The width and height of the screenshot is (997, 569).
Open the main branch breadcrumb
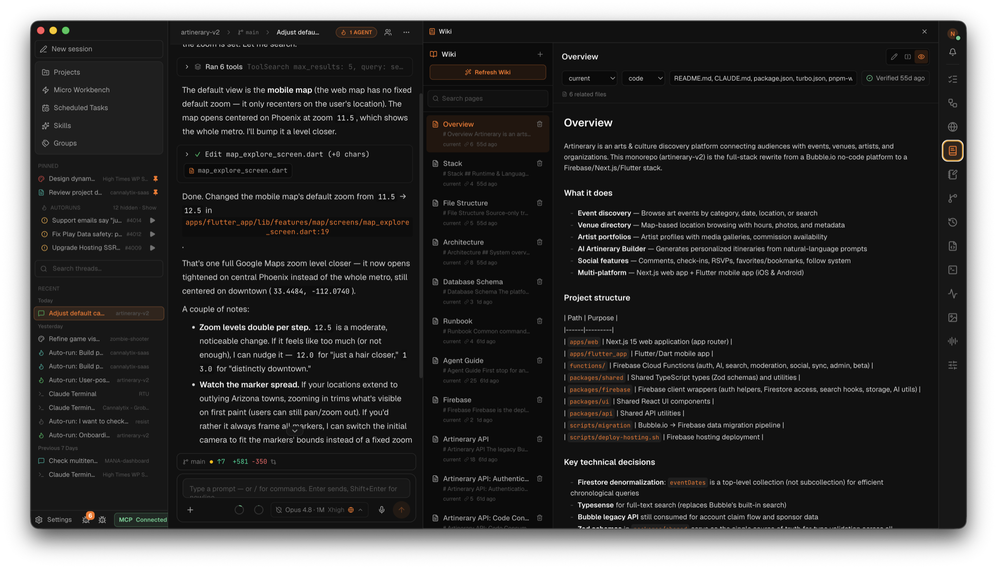pyautogui.click(x=248, y=32)
